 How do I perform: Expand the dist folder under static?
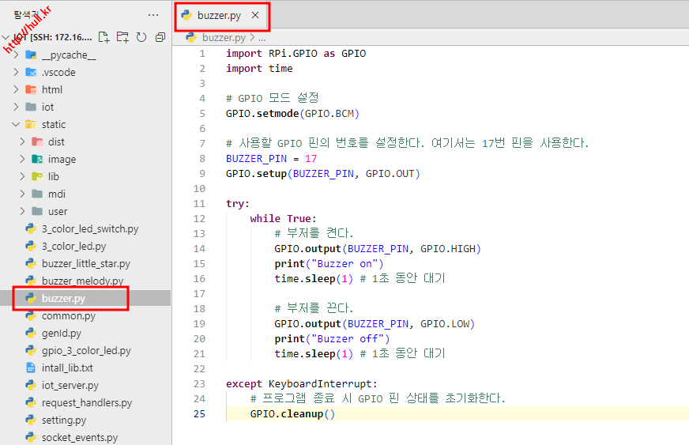point(23,141)
